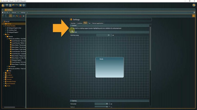Click the save project icon
This screenshot has height=110, width=197.
pyautogui.click(x=10, y=5)
